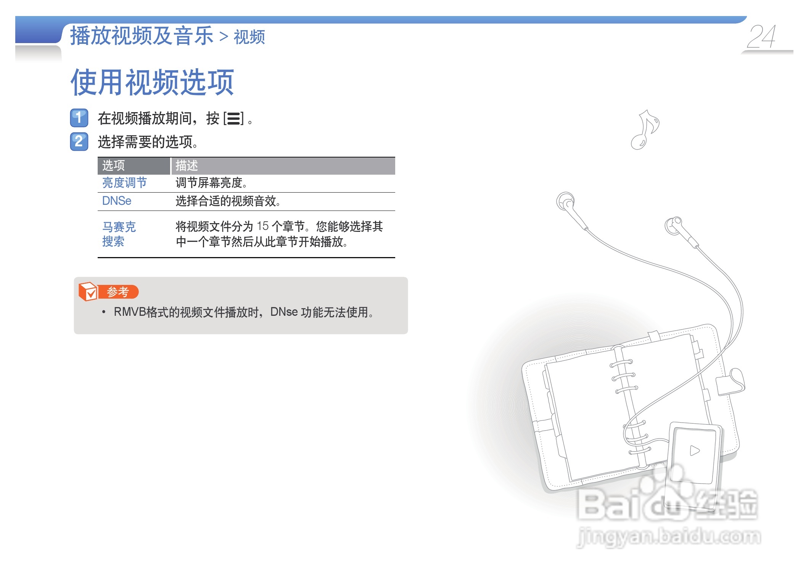Click the menu button icon in brackets
Viewport: 811px width, 582px height.
point(233,119)
